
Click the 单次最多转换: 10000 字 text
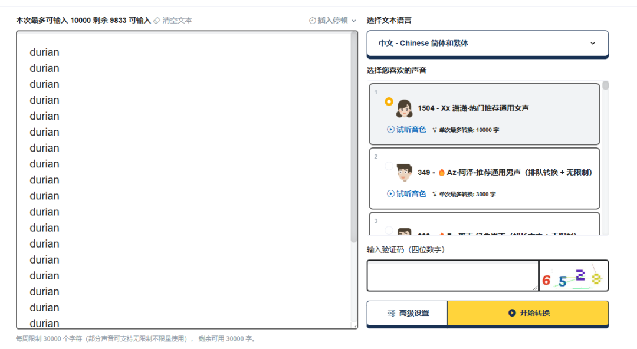click(469, 130)
